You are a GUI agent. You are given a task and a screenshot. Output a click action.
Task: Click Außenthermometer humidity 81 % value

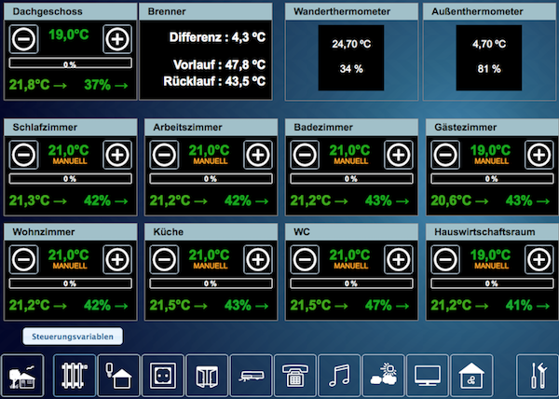[x=489, y=69]
